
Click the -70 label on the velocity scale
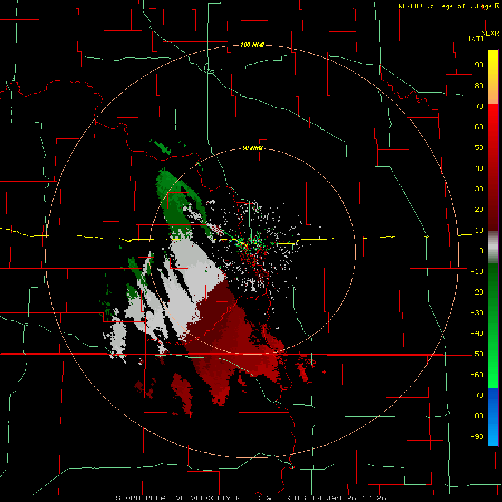[477, 395]
